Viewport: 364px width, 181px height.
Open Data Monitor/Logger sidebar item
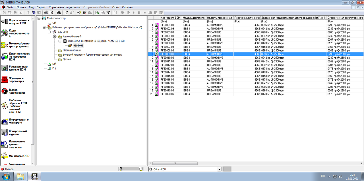point(15,45)
